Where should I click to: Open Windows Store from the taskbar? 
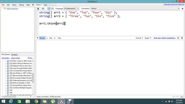[19, 101]
